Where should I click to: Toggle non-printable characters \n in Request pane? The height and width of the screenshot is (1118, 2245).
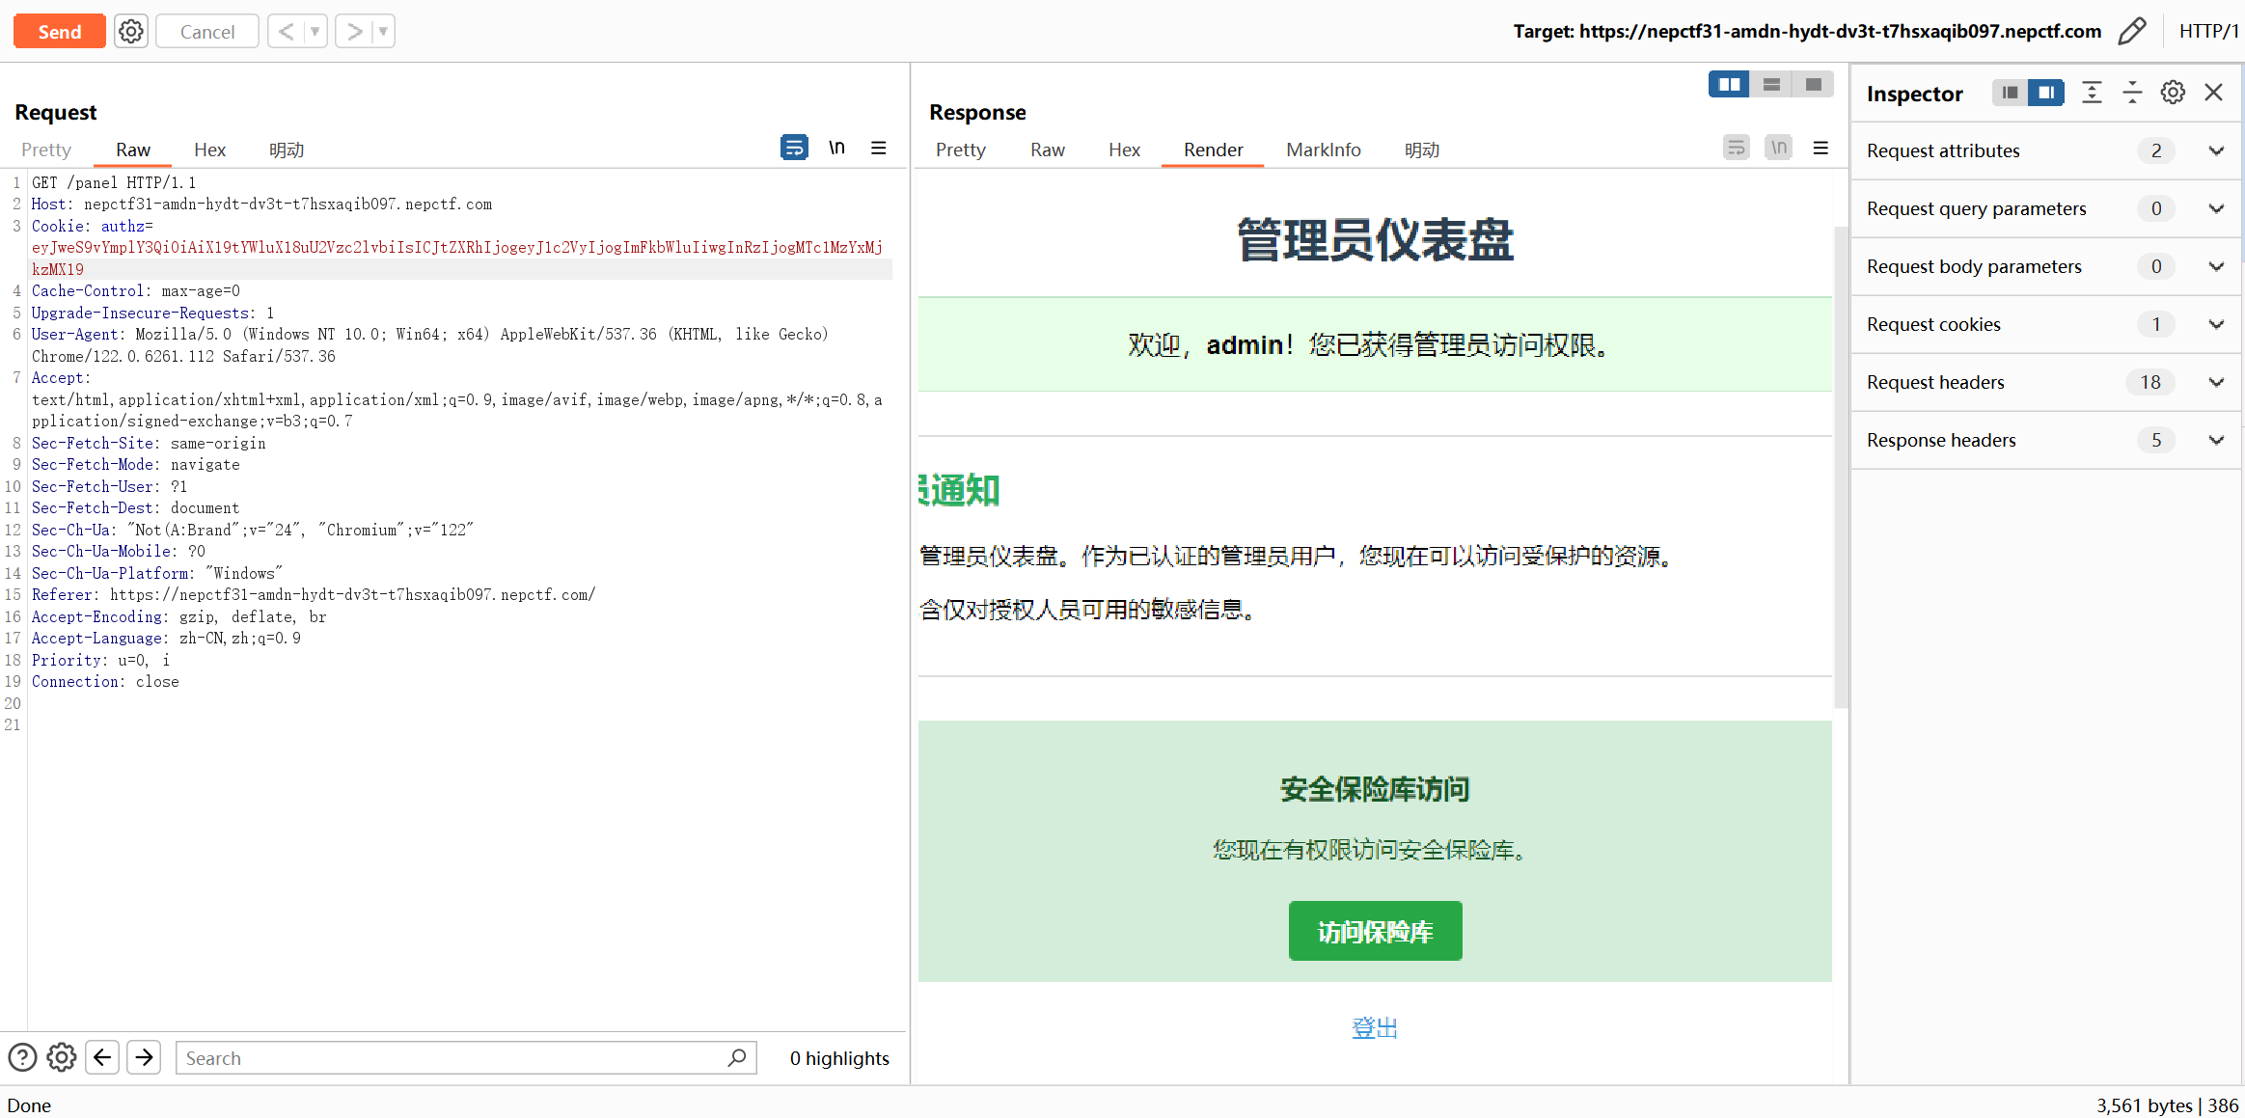click(836, 148)
